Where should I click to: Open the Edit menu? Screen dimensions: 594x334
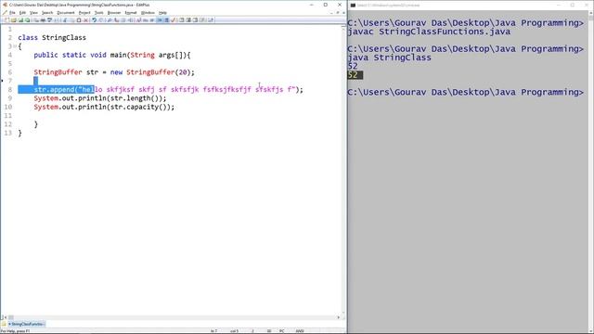[x=22, y=12]
